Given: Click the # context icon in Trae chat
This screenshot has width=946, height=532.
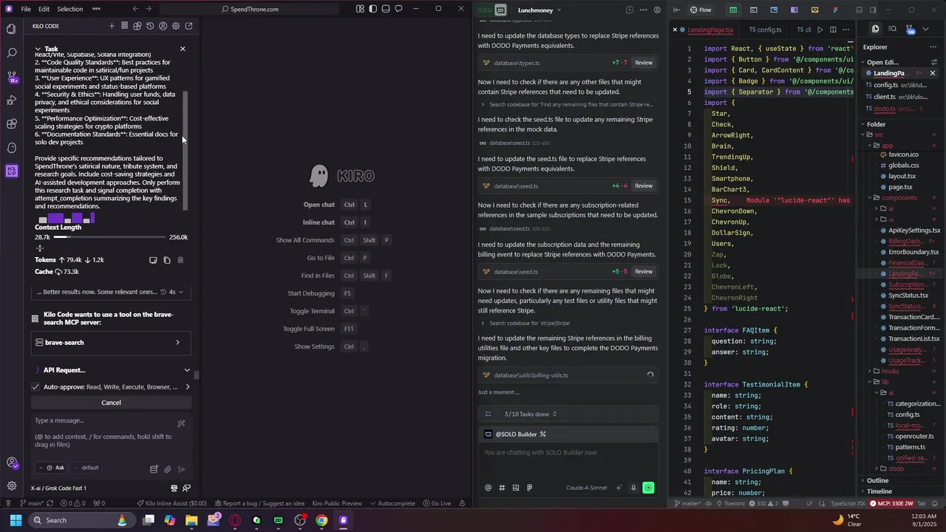Looking at the screenshot, I should 502,488.
